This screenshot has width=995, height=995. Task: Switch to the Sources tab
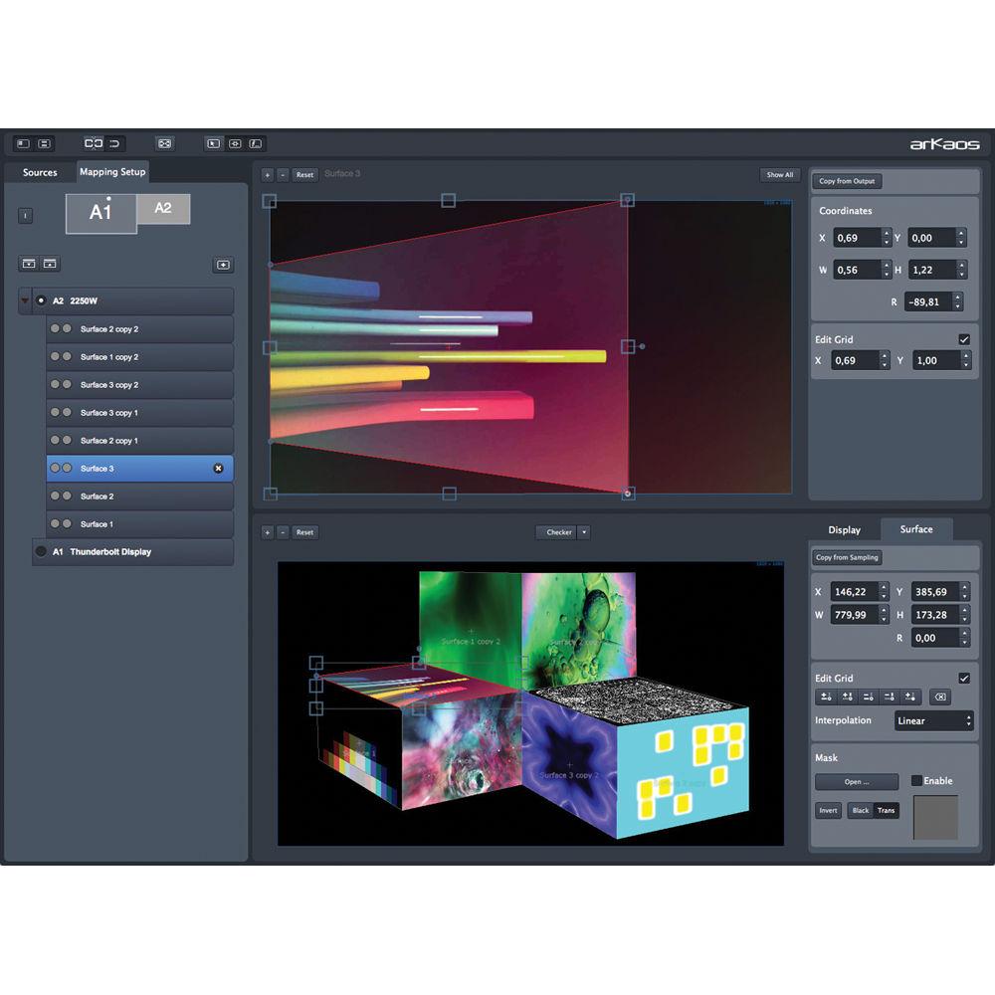[x=40, y=172]
